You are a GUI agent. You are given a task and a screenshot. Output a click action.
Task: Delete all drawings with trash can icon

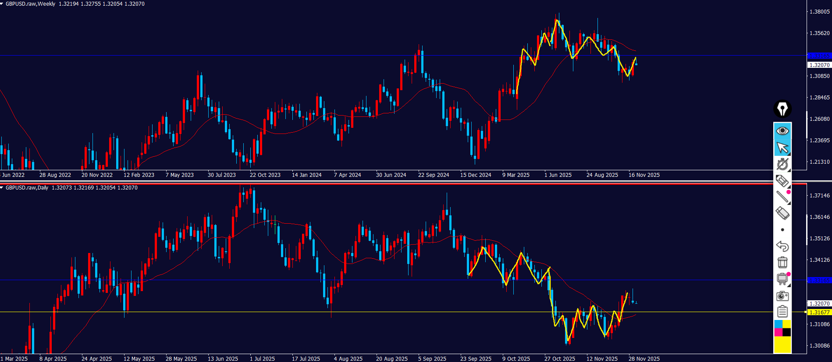coord(782,262)
